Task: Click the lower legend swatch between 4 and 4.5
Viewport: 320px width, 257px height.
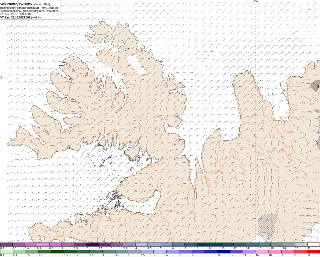Action: pyautogui.click(x=134, y=252)
